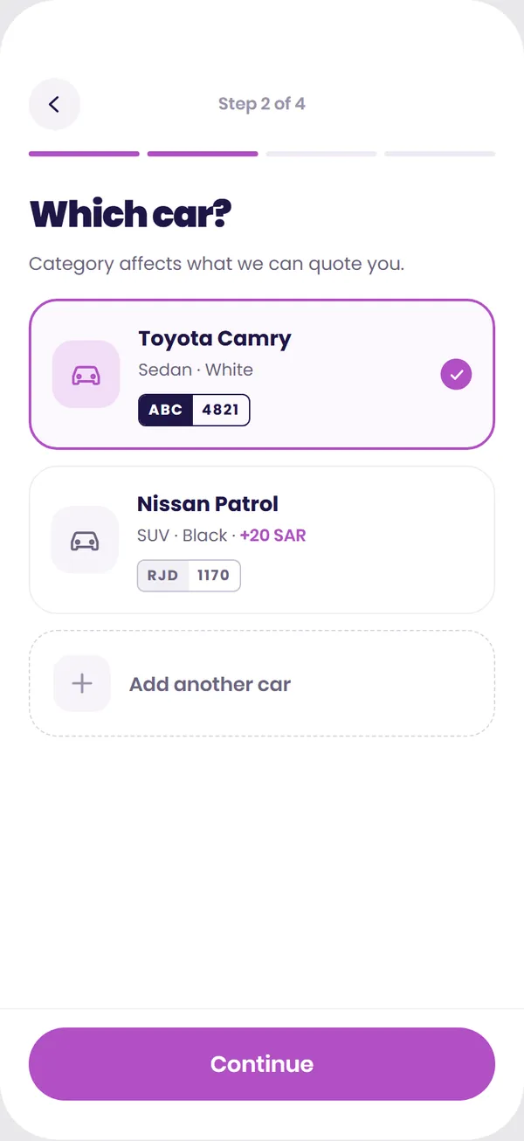Image resolution: width=524 pixels, height=1141 pixels.
Task: Click the ABC 4821 license plate badge
Action: 194,410
